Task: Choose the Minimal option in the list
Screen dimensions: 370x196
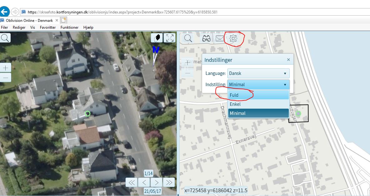Action: [x=259, y=113]
